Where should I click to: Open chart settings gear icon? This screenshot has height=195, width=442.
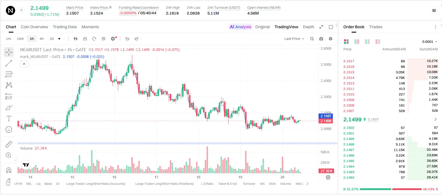coord(331,39)
